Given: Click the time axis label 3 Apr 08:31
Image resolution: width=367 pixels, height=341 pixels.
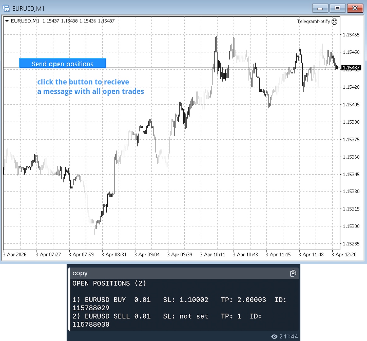Looking at the screenshot, I should click(114, 254).
